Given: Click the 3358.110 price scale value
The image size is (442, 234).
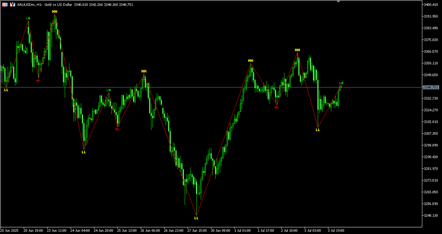Looking at the screenshot, I should coord(431,63).
